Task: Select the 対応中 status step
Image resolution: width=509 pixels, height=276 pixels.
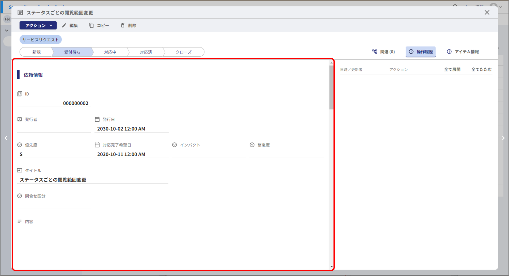Action: (x=110, y=52)
